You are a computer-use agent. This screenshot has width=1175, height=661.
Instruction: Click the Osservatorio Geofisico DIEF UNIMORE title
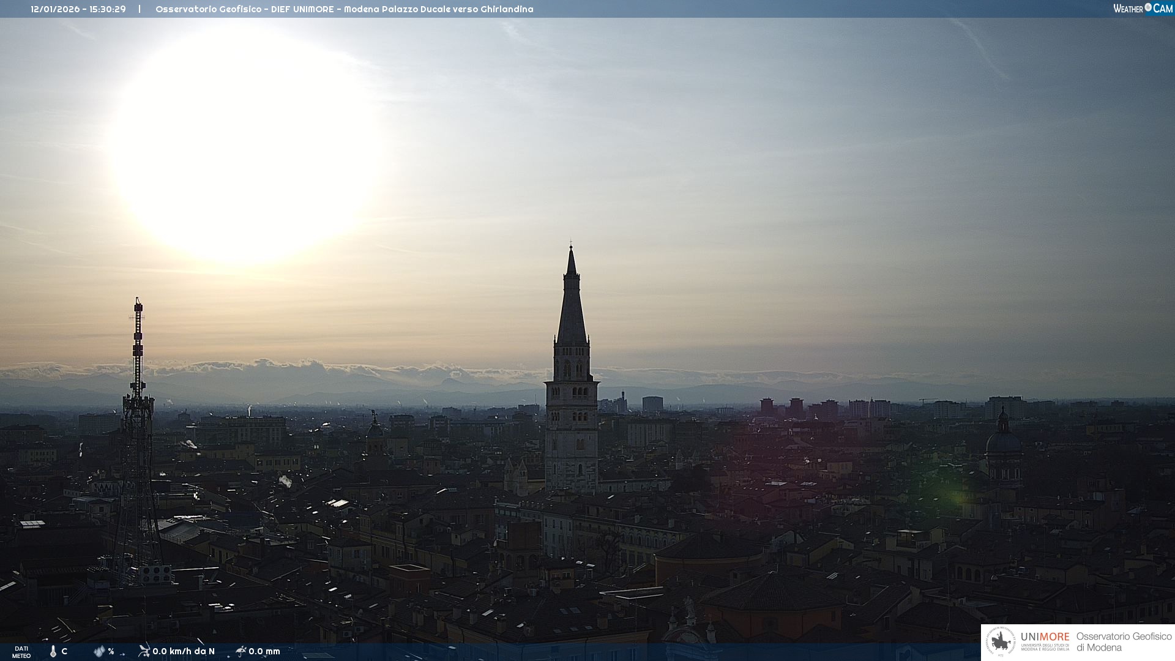[344, 9]
